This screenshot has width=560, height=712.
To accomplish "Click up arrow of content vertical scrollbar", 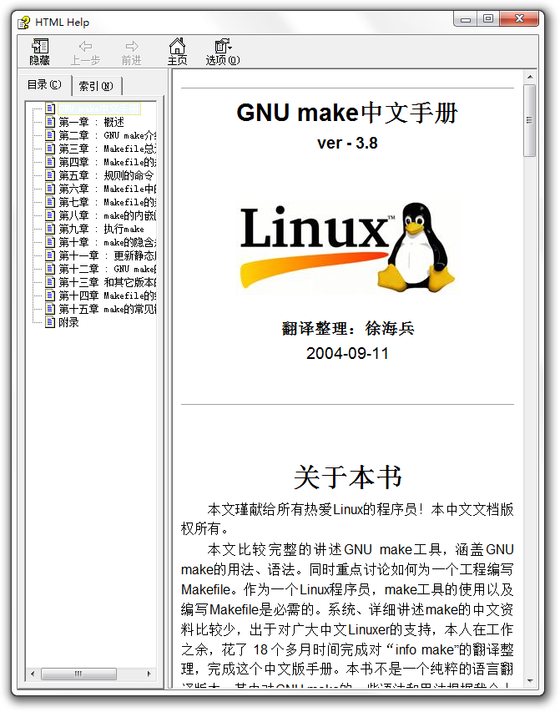I will [530, 77].
